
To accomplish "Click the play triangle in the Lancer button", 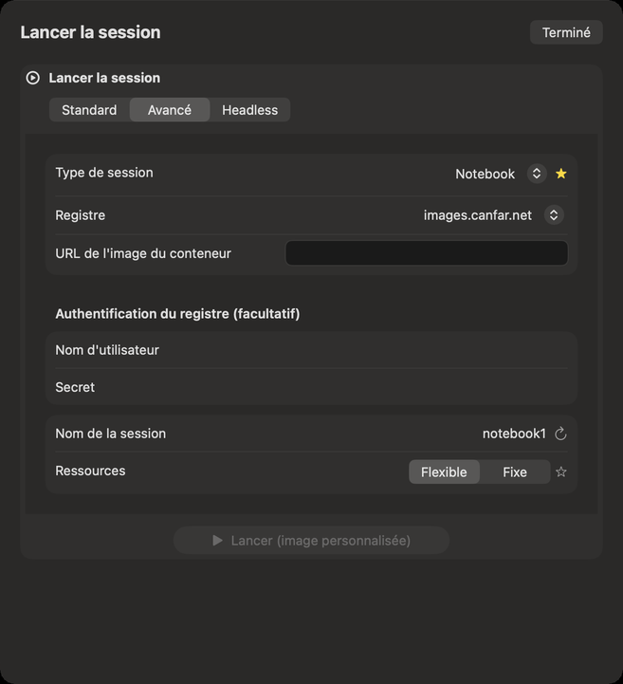I will point(217,541).
